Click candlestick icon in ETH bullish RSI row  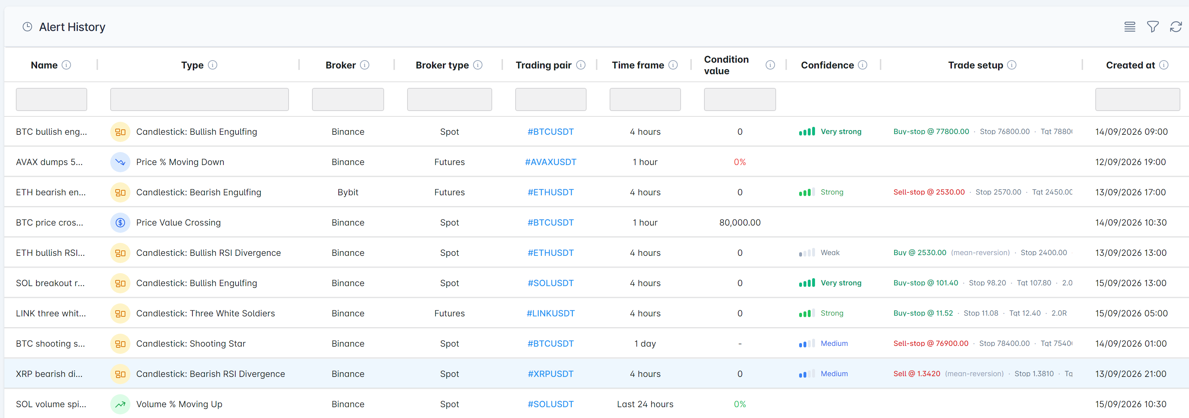coord(120,253)
